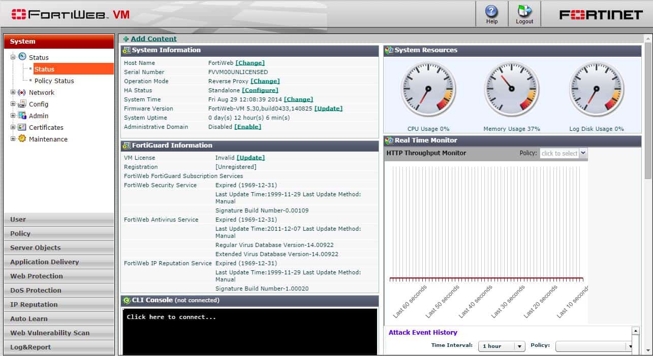This screenshot has width=653, height=356.
Task: Click Enable next to Administrative Domain
Action: click(x=247, y=127)
